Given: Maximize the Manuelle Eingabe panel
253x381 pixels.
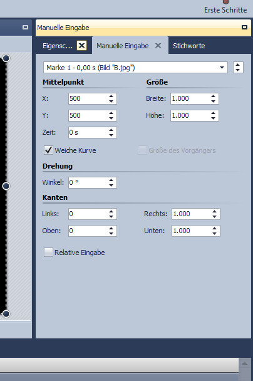Looking at the screenshot, I should [244, 27].
